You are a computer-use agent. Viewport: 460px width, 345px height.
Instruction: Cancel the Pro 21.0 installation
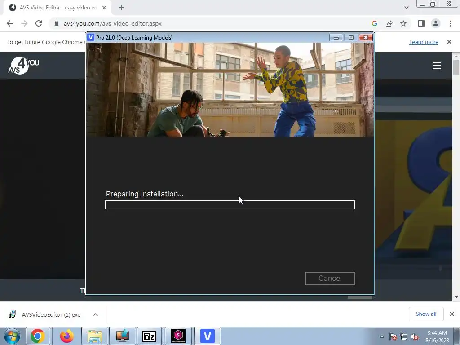[330, 279]
